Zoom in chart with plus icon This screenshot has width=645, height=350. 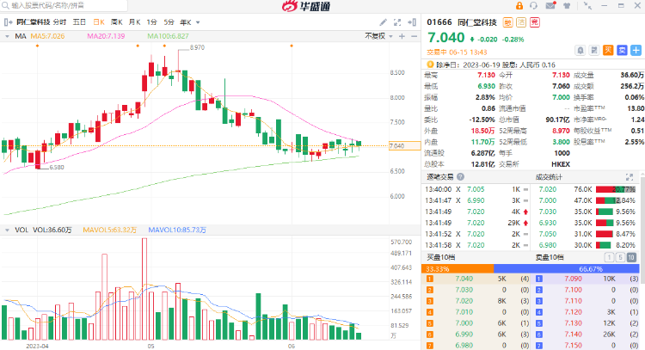click(402, 36)
